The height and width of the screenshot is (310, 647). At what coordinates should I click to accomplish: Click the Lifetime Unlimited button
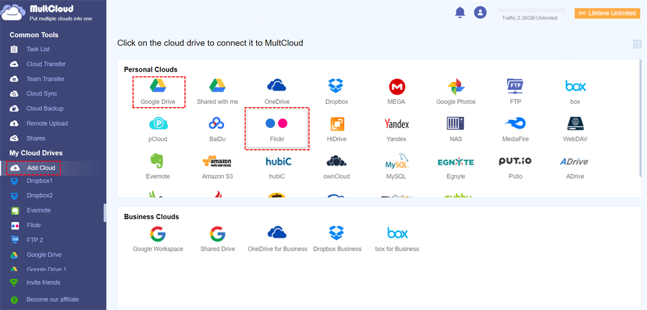[x=607, y=13]
